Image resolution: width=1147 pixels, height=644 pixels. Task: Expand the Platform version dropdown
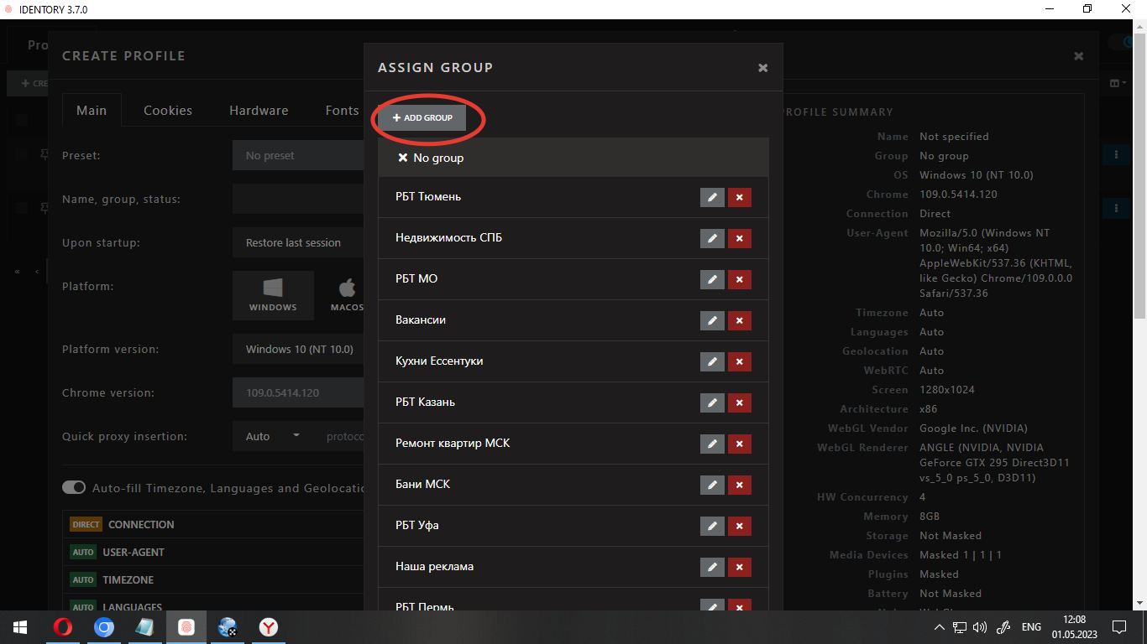[298, 349]
